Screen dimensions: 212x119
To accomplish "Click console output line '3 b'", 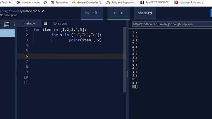I will point(135,58).
